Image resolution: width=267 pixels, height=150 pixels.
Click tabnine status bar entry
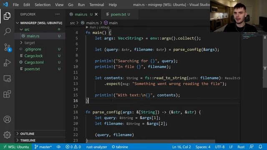pos(120,147)
